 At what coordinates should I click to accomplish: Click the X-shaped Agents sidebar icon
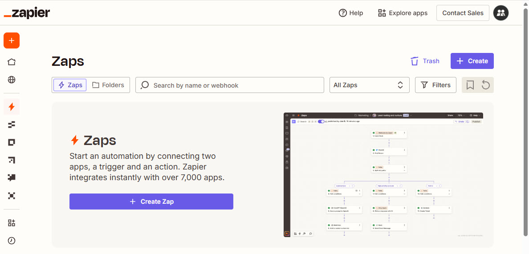[12, 196]
